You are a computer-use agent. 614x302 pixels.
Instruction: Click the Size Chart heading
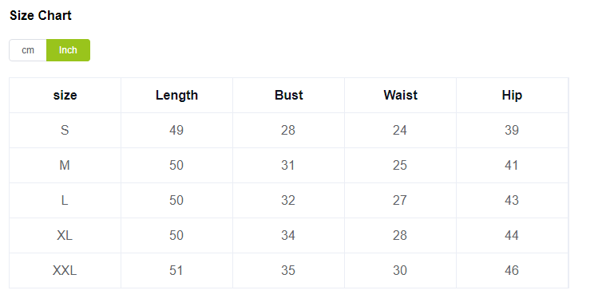(41, 16)
